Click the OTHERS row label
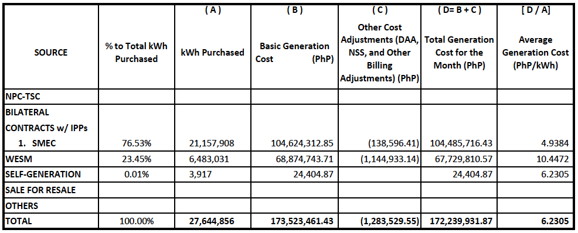The width and height of the screenshot is (578, 233). [22, 205]
